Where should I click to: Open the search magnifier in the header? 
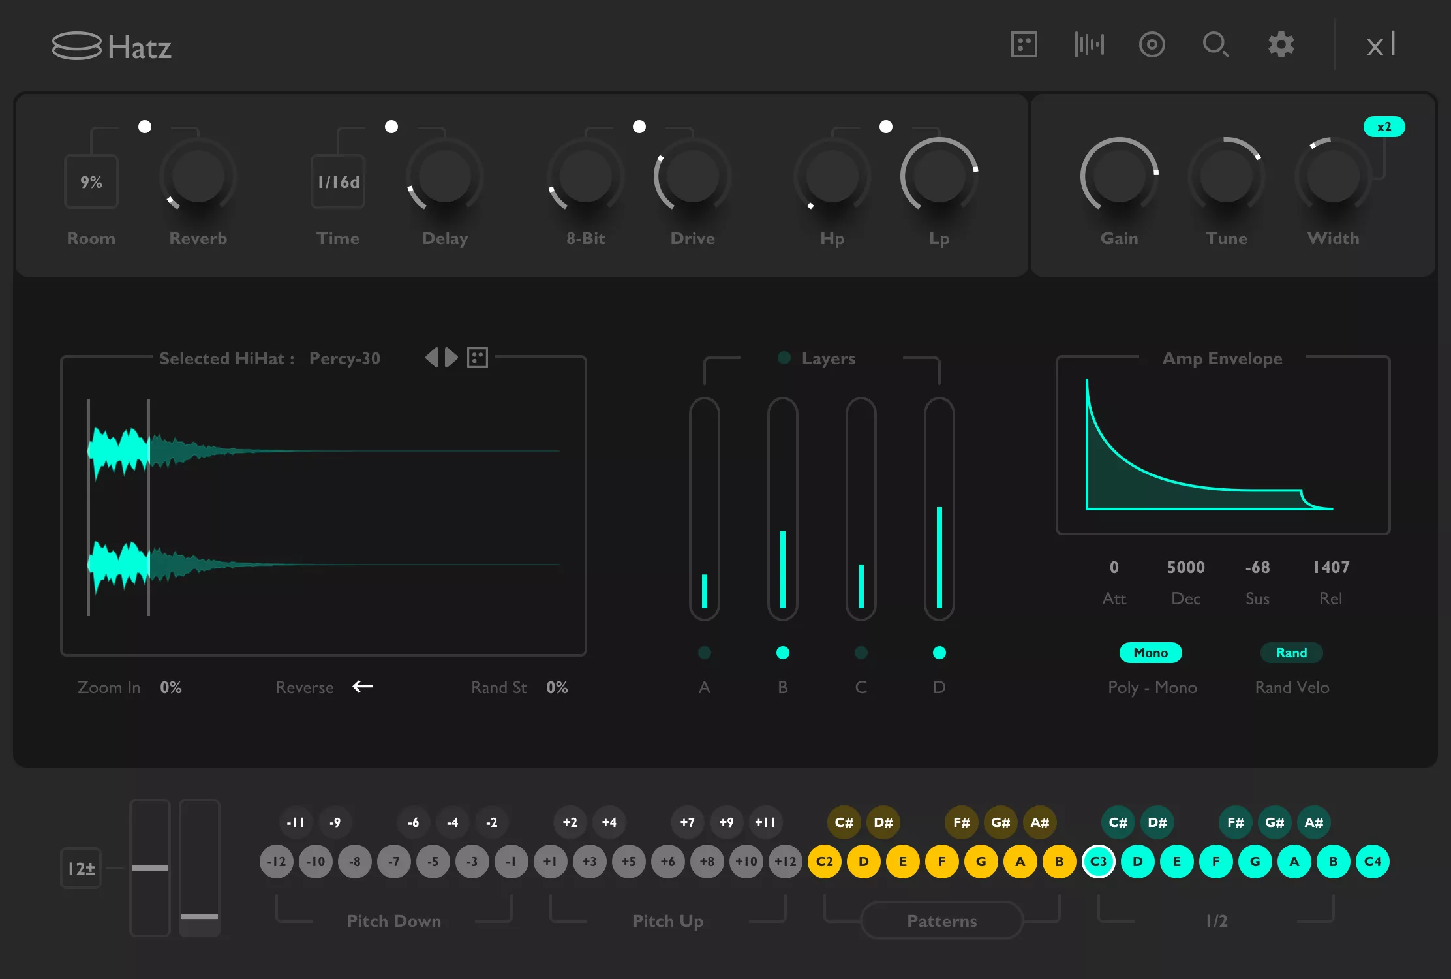coord(1215,44)
